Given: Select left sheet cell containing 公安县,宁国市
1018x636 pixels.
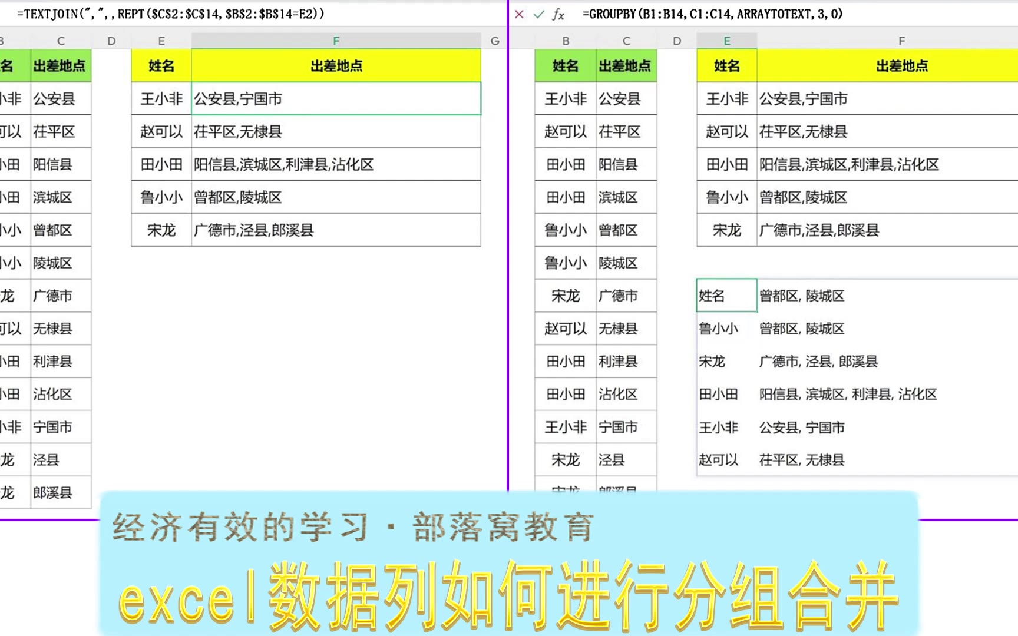Looking at the screenshot, I should pos(336,99).
